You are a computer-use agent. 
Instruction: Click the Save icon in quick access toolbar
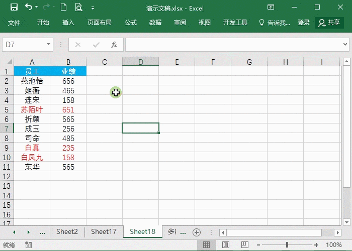pos(14,8)
